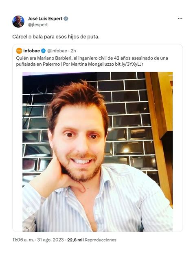Open the José Luis Espert display name
The width and height of the screenshot is (193, 258).
[x=45, y=19]
